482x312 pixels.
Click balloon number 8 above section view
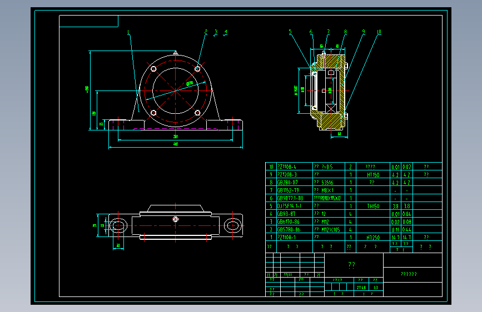pyautogui.click(x=345, y=32)
